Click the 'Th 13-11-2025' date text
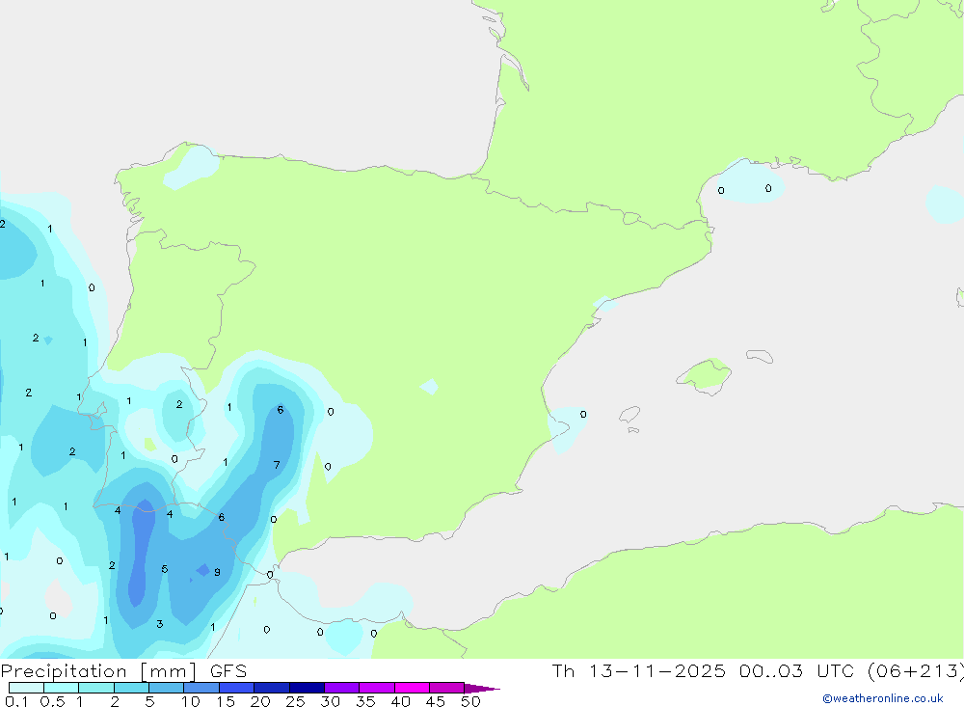Screen dimensions: 964x707 tap(638, 670)
